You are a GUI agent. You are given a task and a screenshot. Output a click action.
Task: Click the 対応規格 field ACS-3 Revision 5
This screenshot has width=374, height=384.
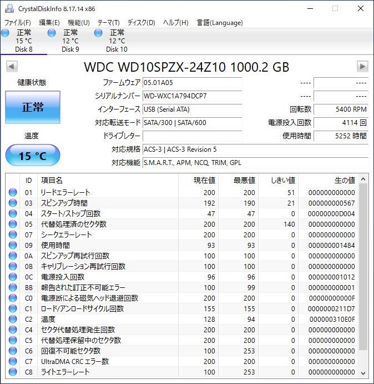pos(255,149)
